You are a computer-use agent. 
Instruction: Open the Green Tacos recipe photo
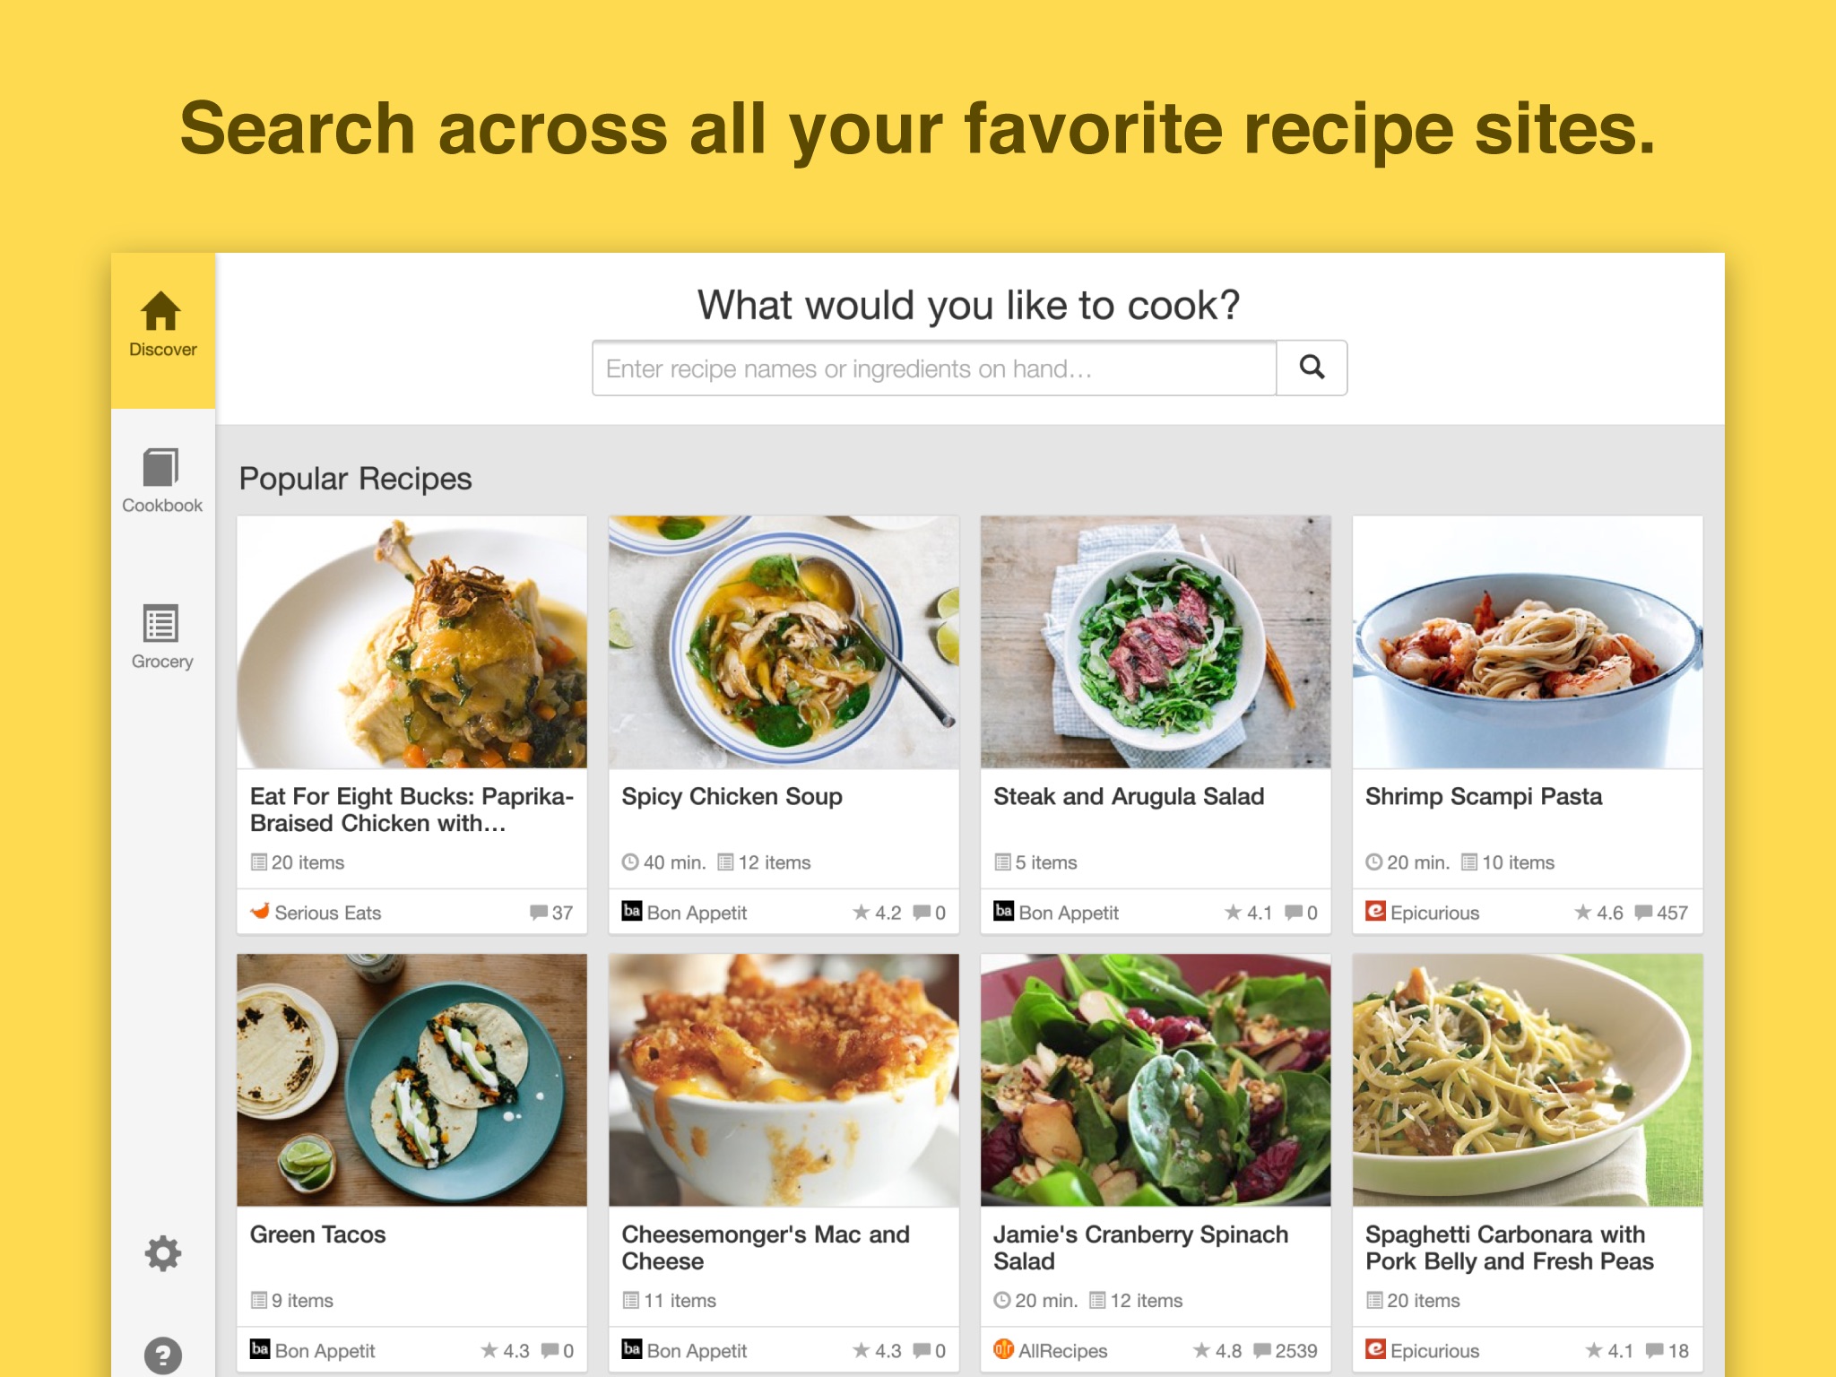pyautogui.click(x=411, y=1079)
